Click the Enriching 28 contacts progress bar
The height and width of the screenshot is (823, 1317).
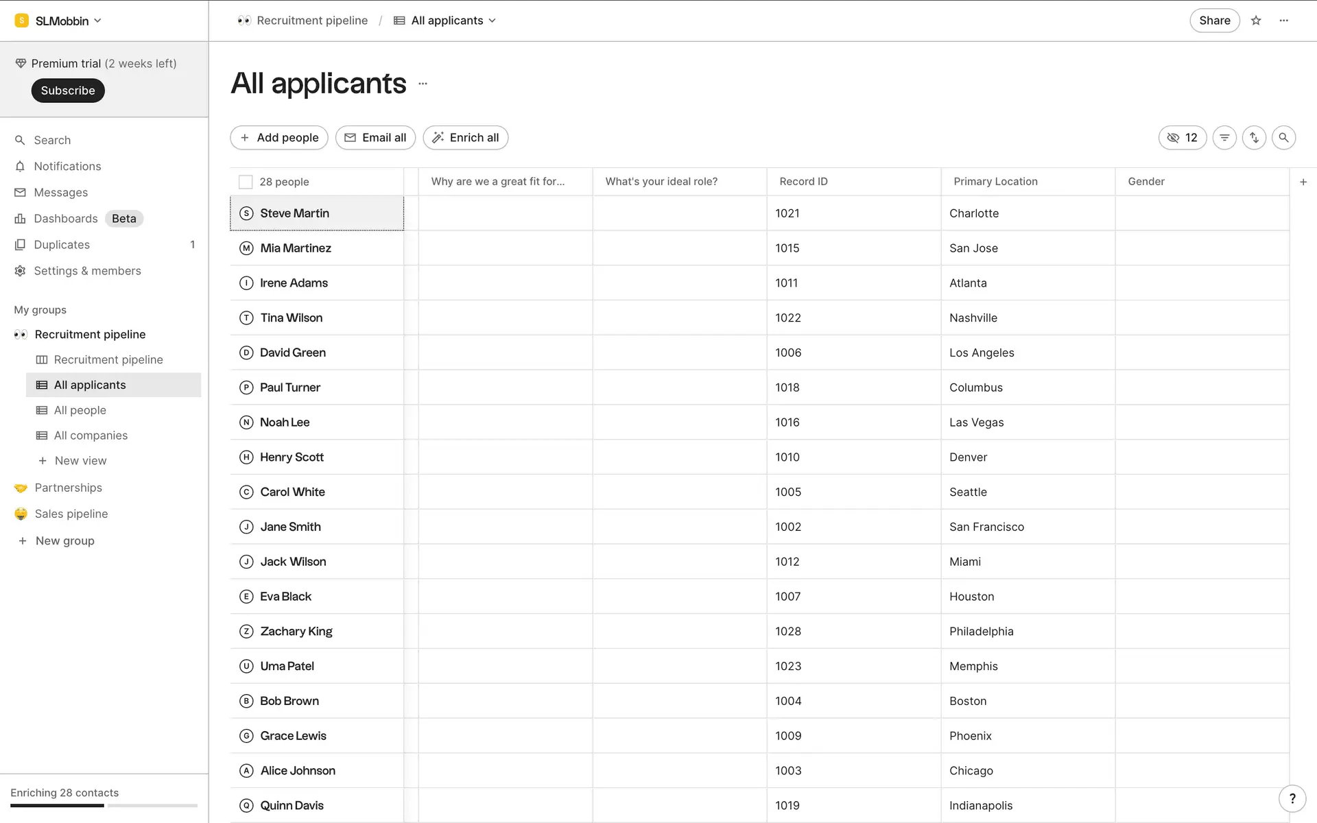[104, 805]
